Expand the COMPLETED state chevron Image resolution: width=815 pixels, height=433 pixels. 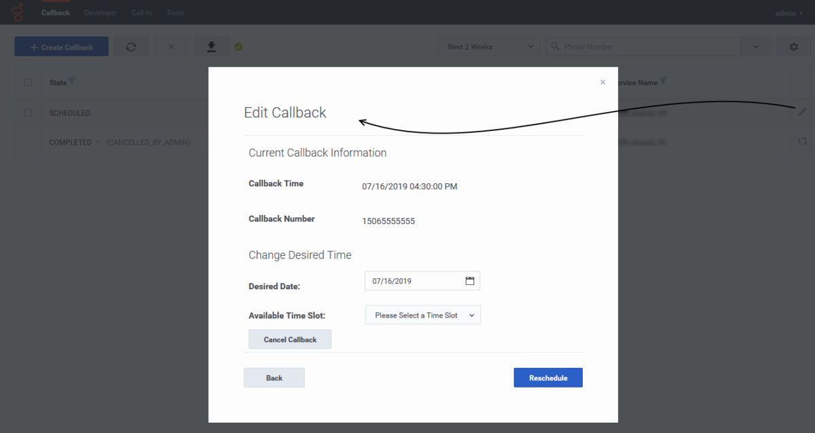(98, 143)
